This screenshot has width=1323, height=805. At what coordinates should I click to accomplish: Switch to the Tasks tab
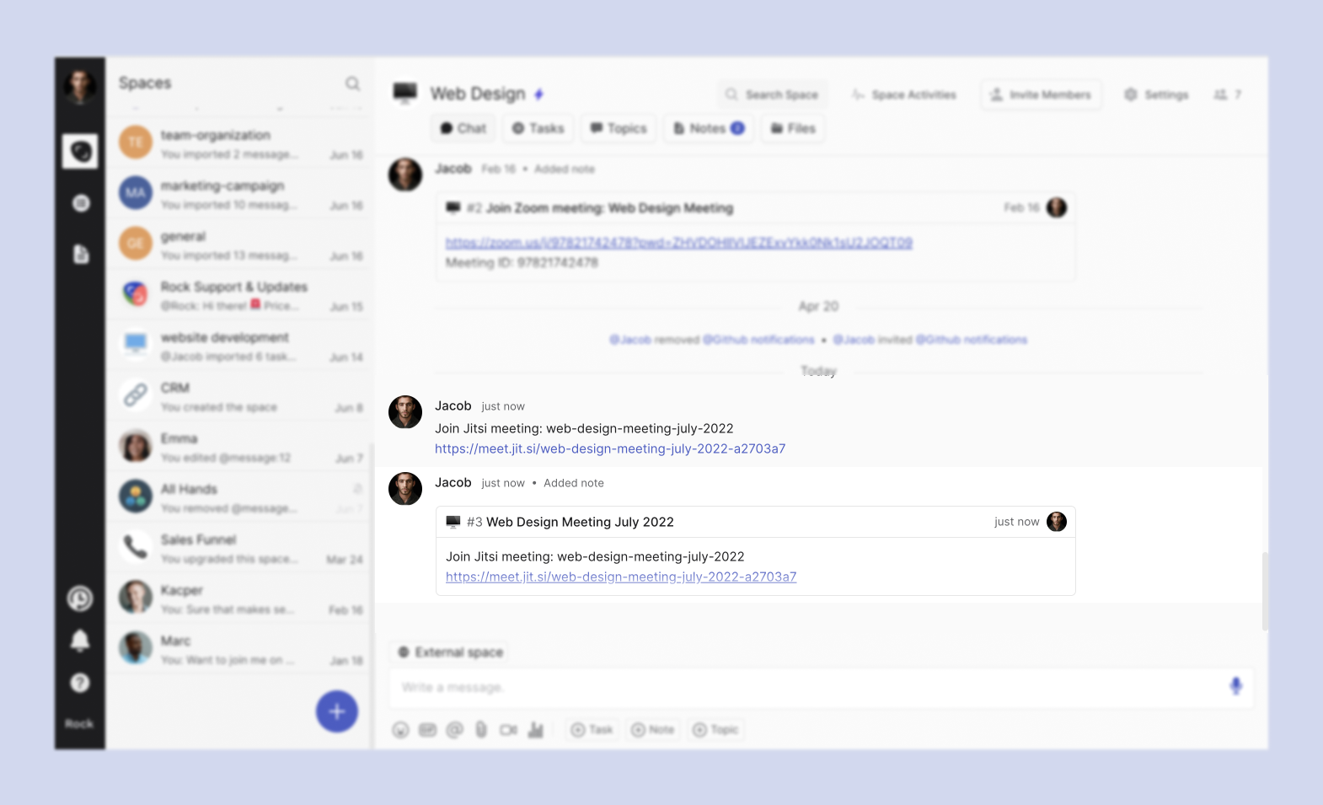(538, 128)
